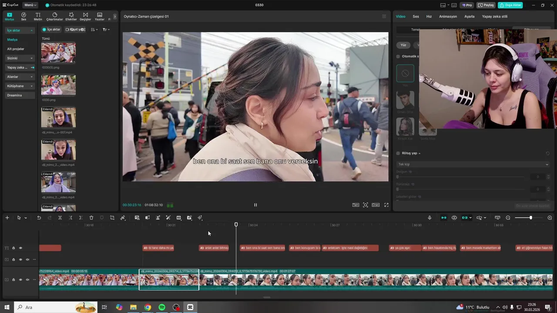Click the Dışa Aktar export button
557x313 pixels.
click(x=510, y=5)
